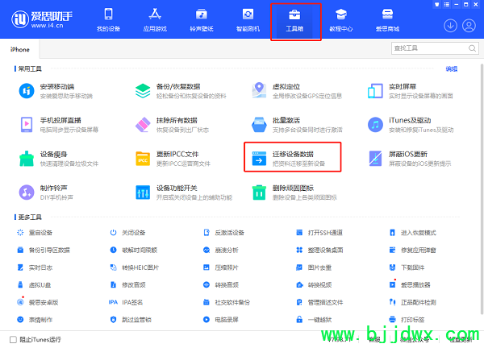Focus the 查找工具 search field
The height and width of the screenshot is (348, 484).
(436, 48)
